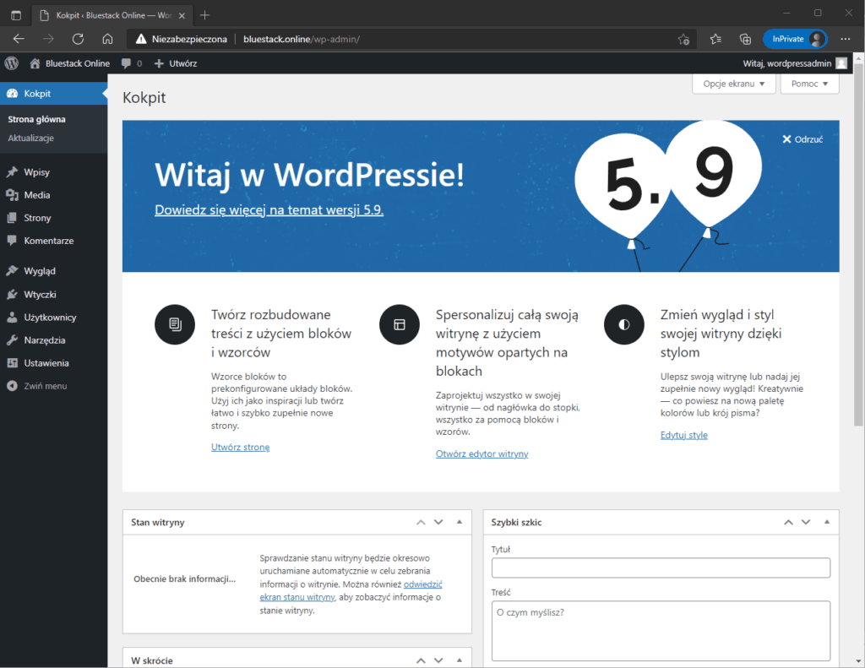Open the Komentarze menu
Screen dimensions: 865x668
tap(53, 241)
